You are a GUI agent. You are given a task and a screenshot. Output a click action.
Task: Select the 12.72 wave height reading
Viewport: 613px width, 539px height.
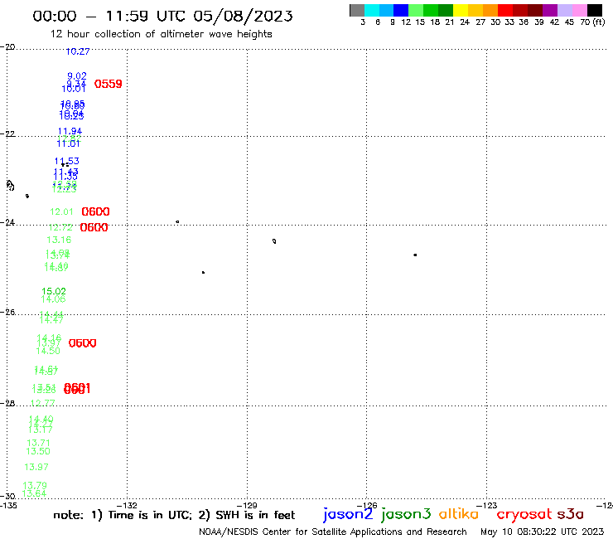60,227
